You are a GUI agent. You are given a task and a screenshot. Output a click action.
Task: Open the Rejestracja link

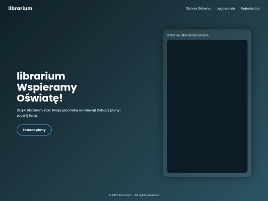click(x=250, y=8)
